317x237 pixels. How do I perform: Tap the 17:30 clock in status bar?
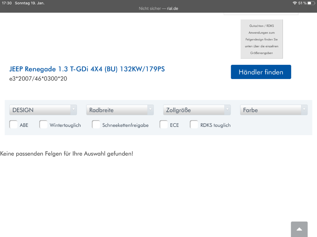click(7, 3)
